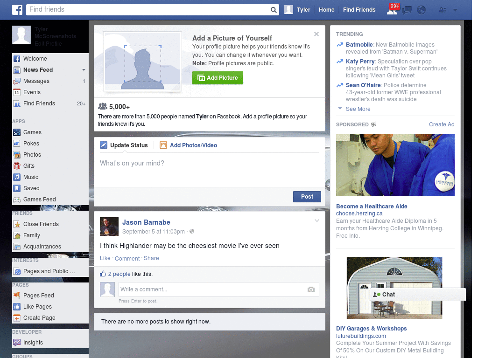Dismiss the Add a Picture card
The height and width of the screenshot is (358, 478).
pyautogui.click(x=316, y=34)
